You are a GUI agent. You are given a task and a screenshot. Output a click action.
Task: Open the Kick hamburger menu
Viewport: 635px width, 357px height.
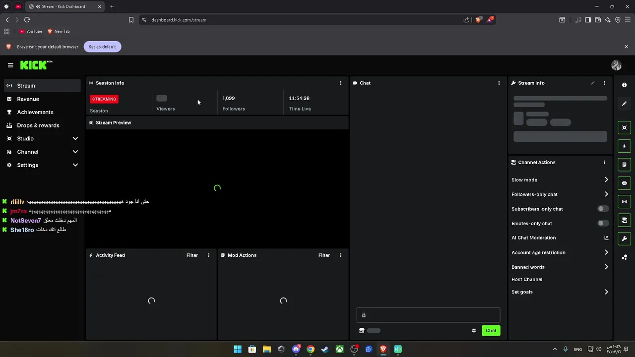10,65
